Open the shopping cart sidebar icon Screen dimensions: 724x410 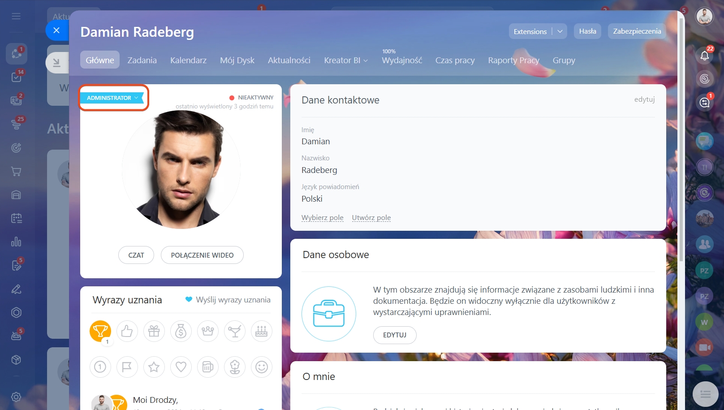[16, 171]
